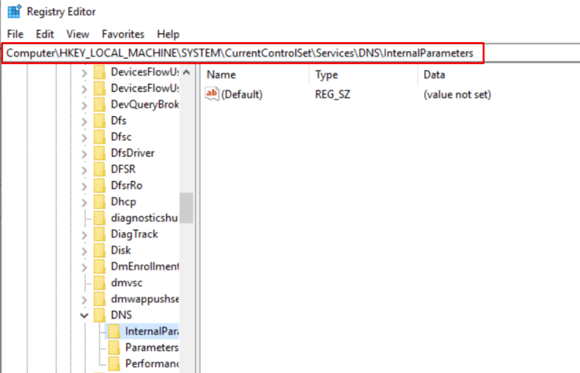Image resolution: width=580 pixels, height=373 pixels.
Task: Click the dmvsc folder icon
Action: (99, 283)
